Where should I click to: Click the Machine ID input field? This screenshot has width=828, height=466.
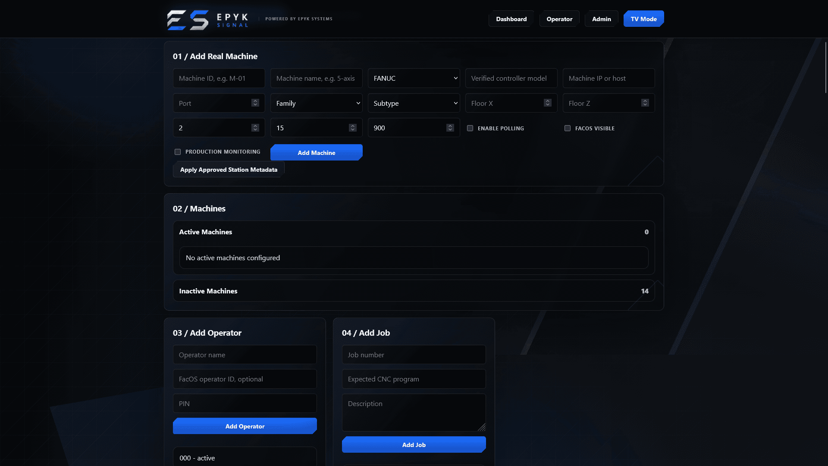[x=219, y=78]
